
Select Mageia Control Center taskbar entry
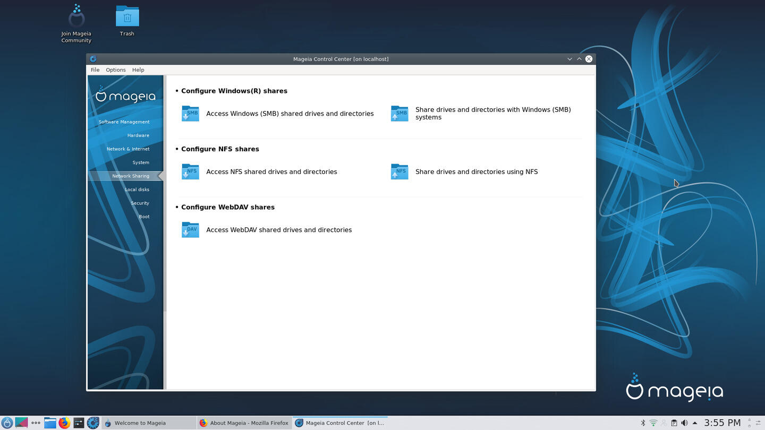click(340, 423)
